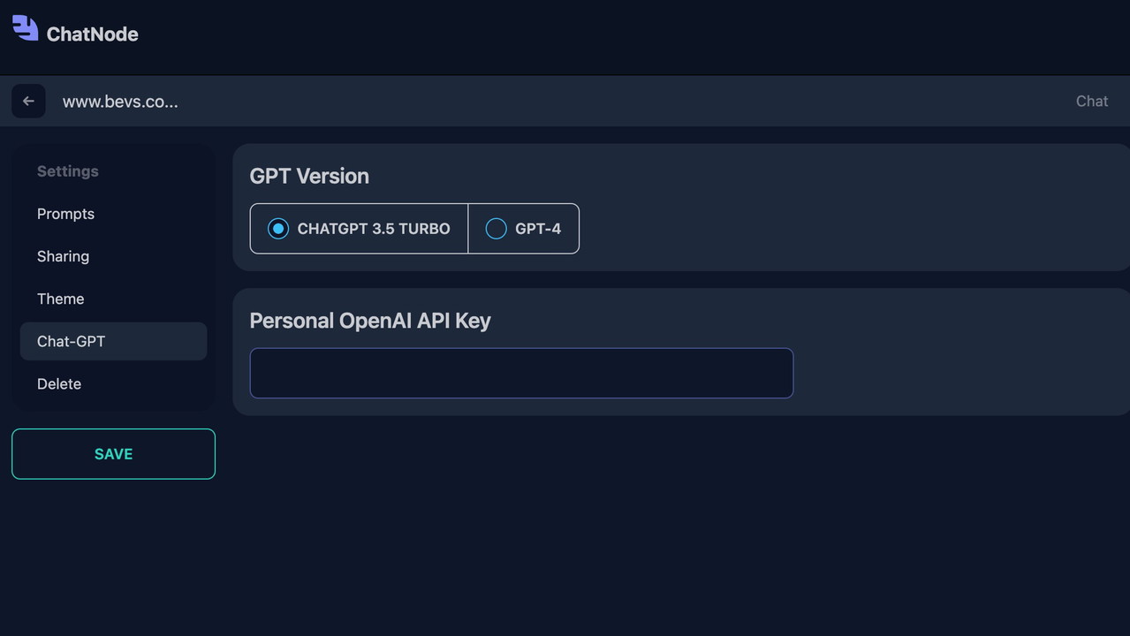1130x636 pixels.
Task: Click the back arrow button
Action: 28,101
